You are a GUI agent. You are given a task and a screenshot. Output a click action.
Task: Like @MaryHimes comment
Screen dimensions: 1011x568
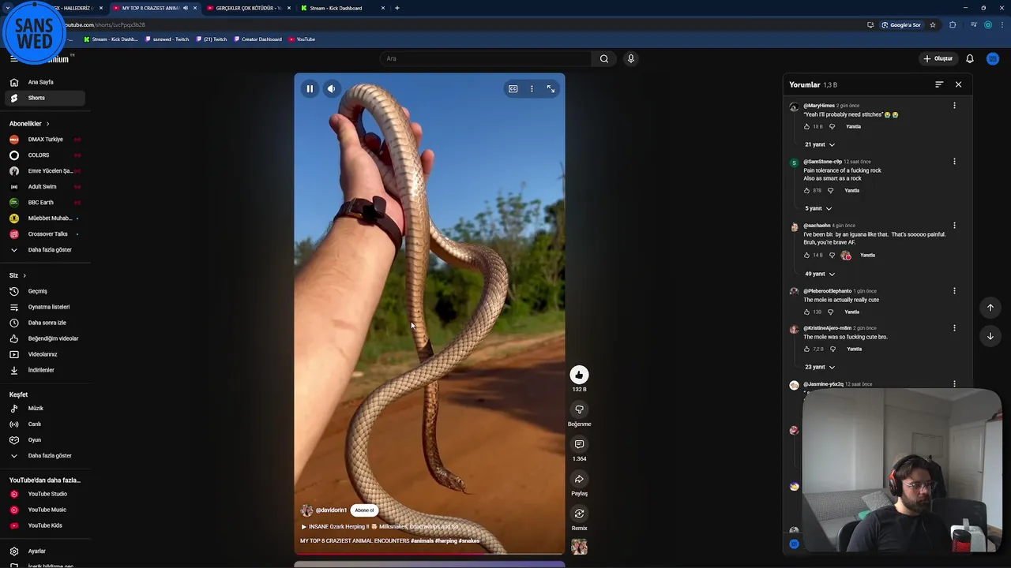click(806, 126)
